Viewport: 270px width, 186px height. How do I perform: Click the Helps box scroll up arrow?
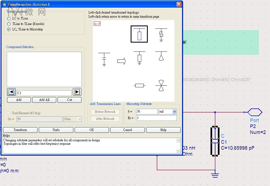(x=178, y=140)
